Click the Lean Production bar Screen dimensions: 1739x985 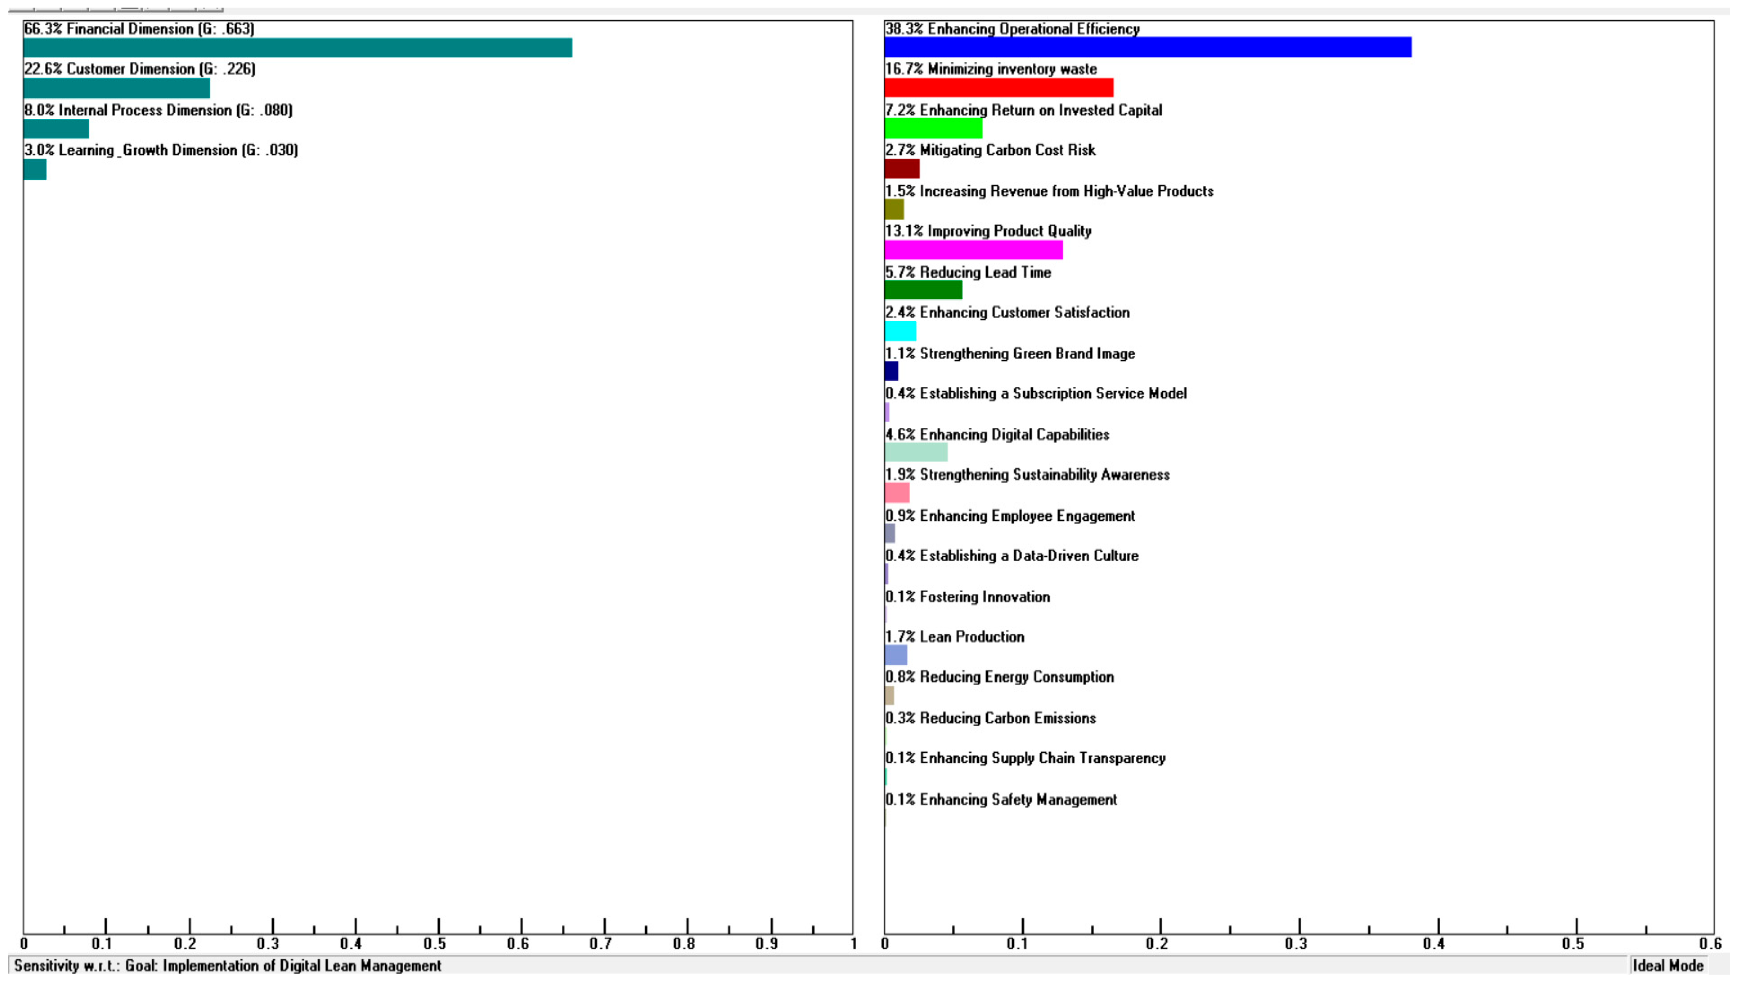[x=896, y=655]
